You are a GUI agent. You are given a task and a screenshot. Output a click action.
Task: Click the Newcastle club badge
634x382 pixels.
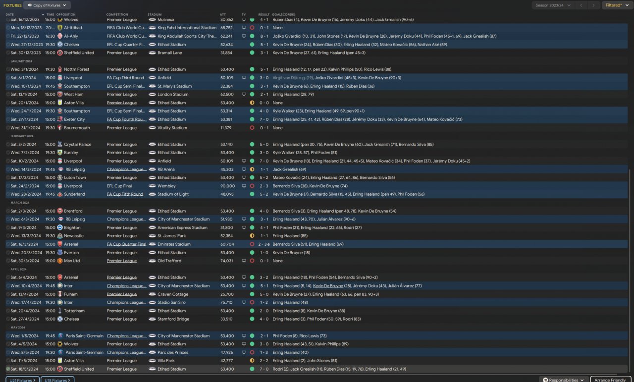(x=60, y=236)
